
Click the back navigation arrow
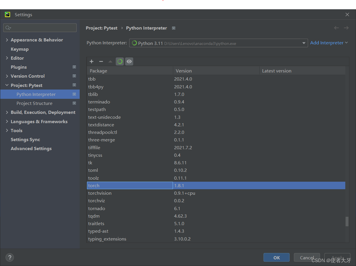coord(336,28)
